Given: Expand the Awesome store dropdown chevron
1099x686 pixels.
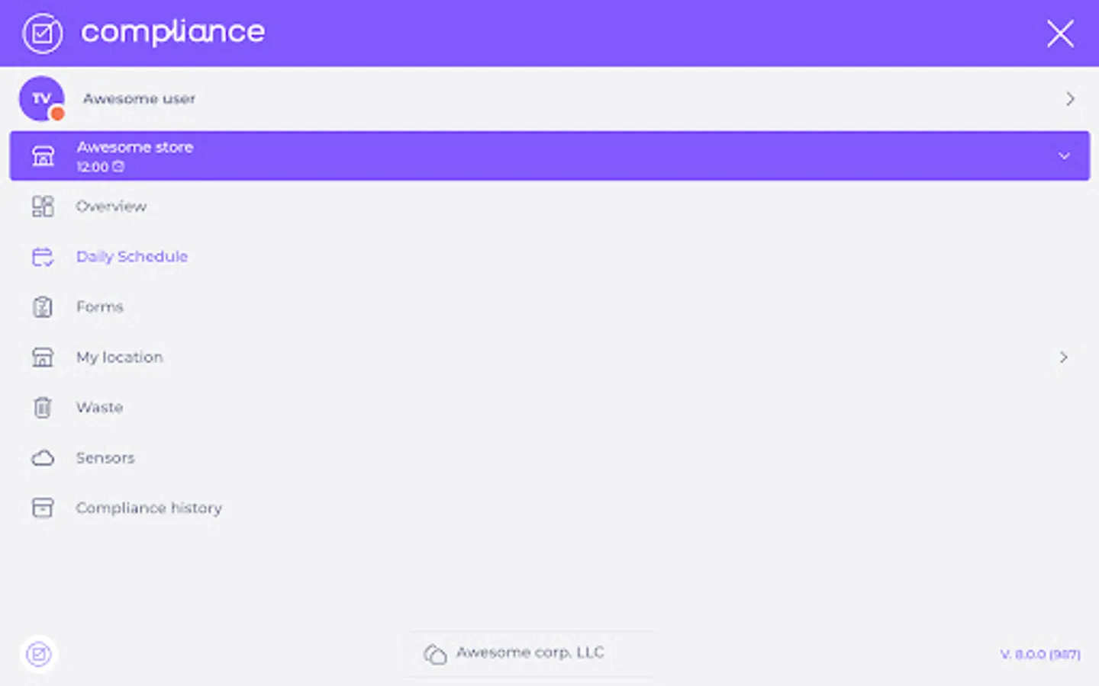Looking at the screenshot, I should point(1064,156).
